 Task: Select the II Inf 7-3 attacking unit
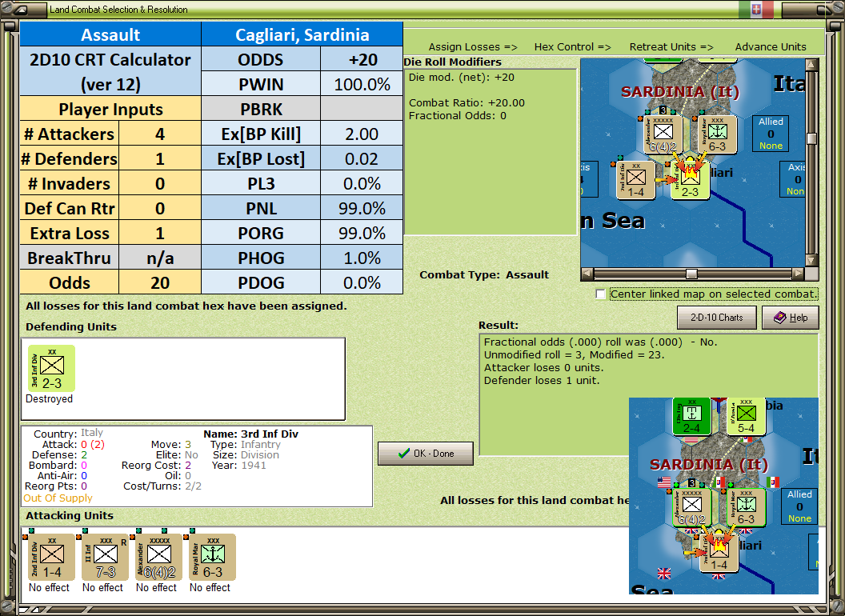[x=105, y=558]
